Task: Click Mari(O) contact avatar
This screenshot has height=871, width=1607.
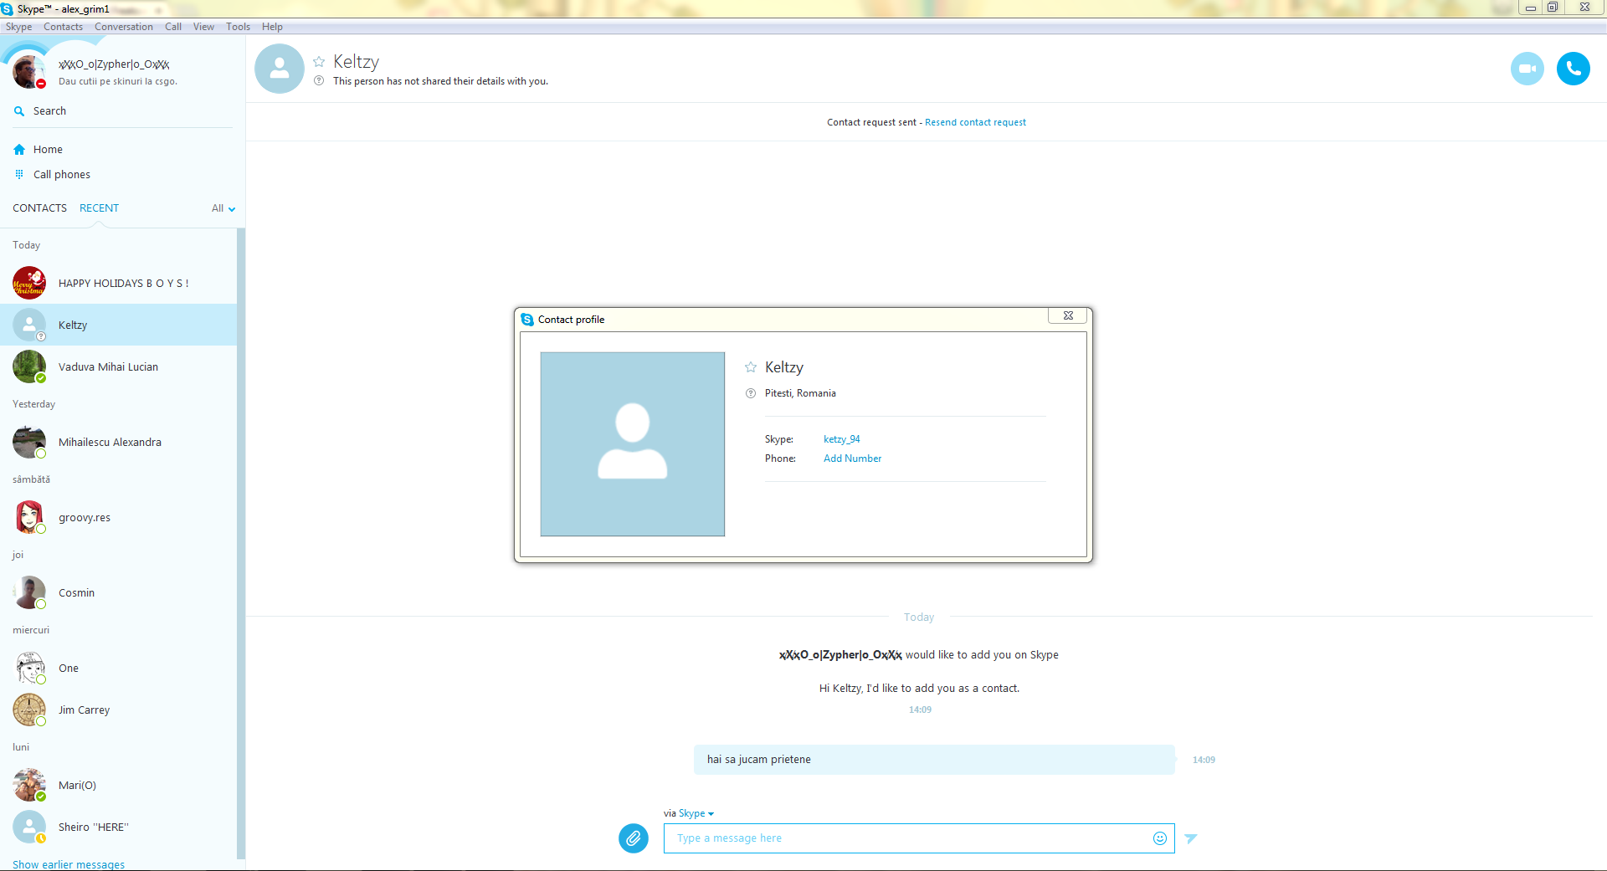Action: (29, 785)
